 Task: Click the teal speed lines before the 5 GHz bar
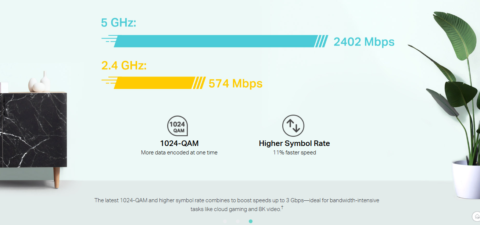point(109,41)
